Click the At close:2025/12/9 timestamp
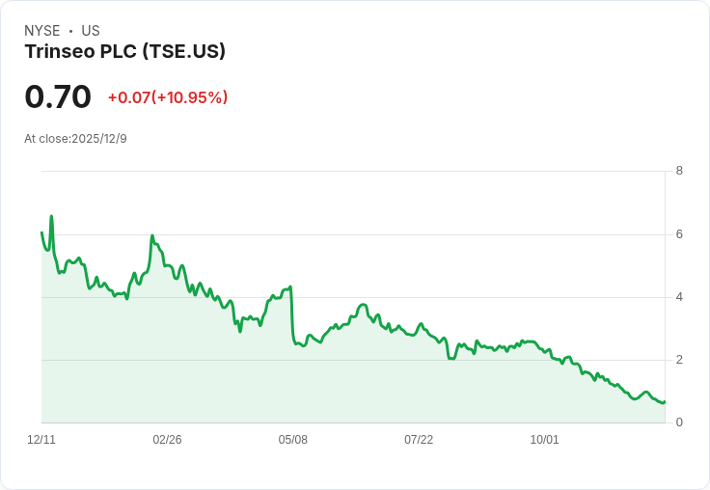Viewport: 710px width, 490px height. [75, 139]
